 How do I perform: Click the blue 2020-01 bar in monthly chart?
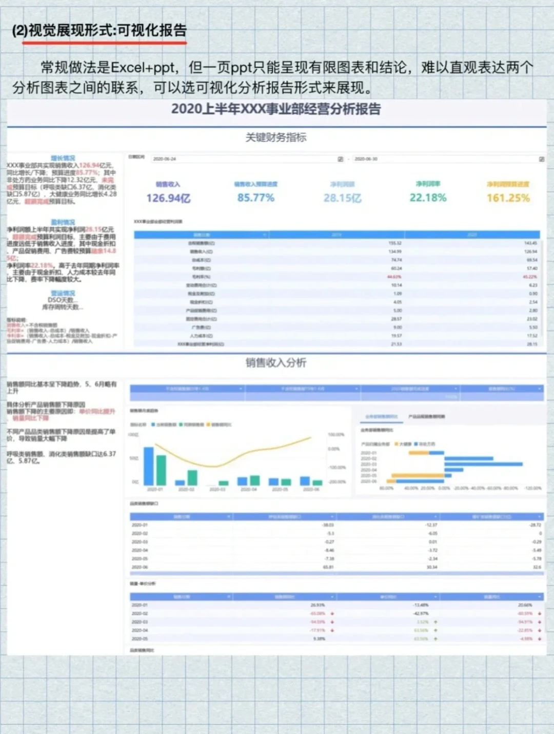(148, 466)
